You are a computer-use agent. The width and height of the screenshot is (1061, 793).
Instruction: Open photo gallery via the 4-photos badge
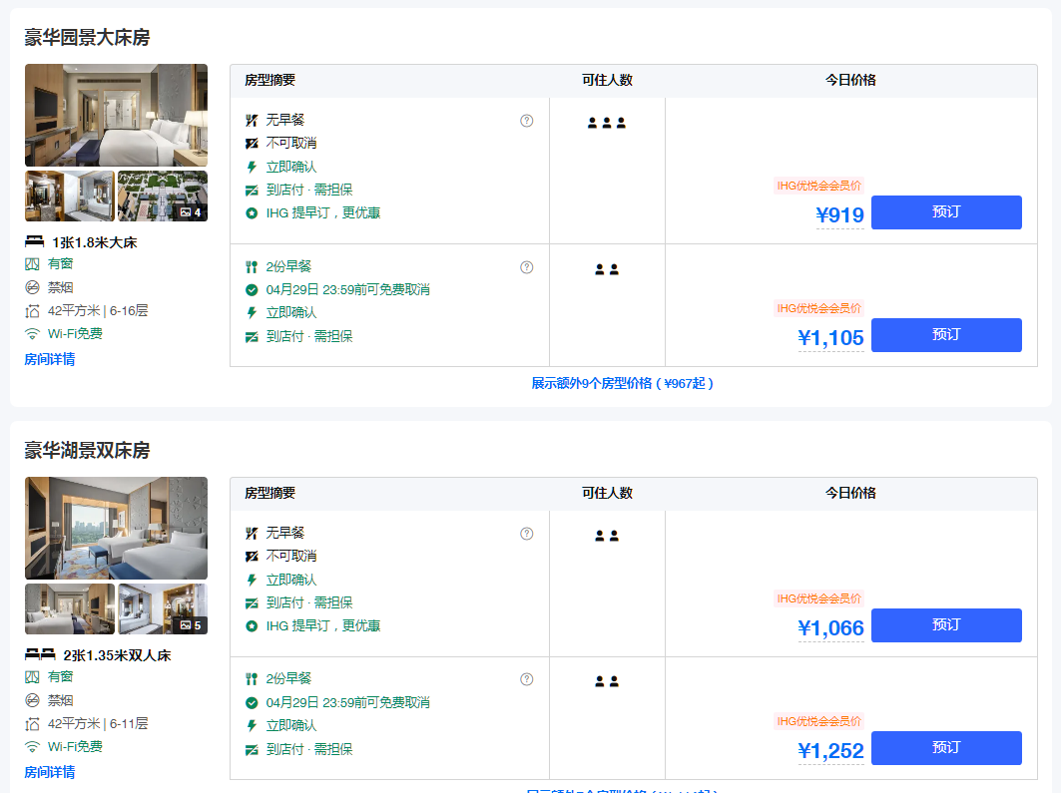pyautogui.click(x=191, y=212)
